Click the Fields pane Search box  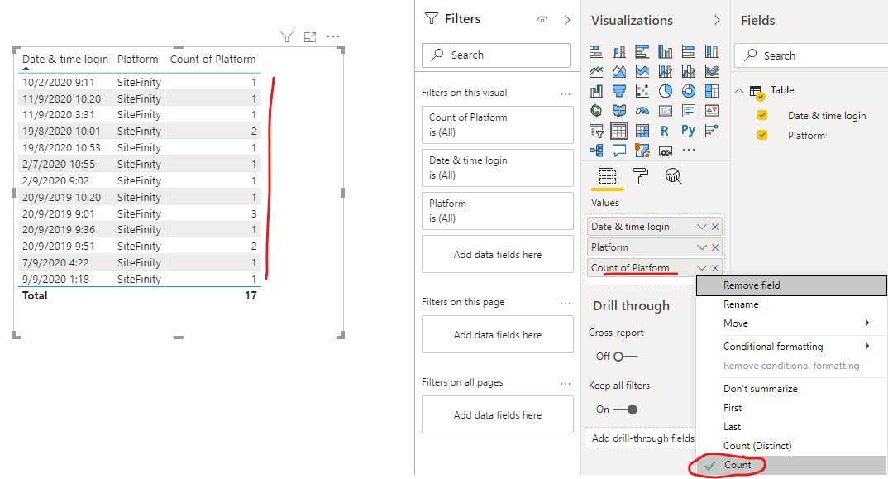[810, 55]
